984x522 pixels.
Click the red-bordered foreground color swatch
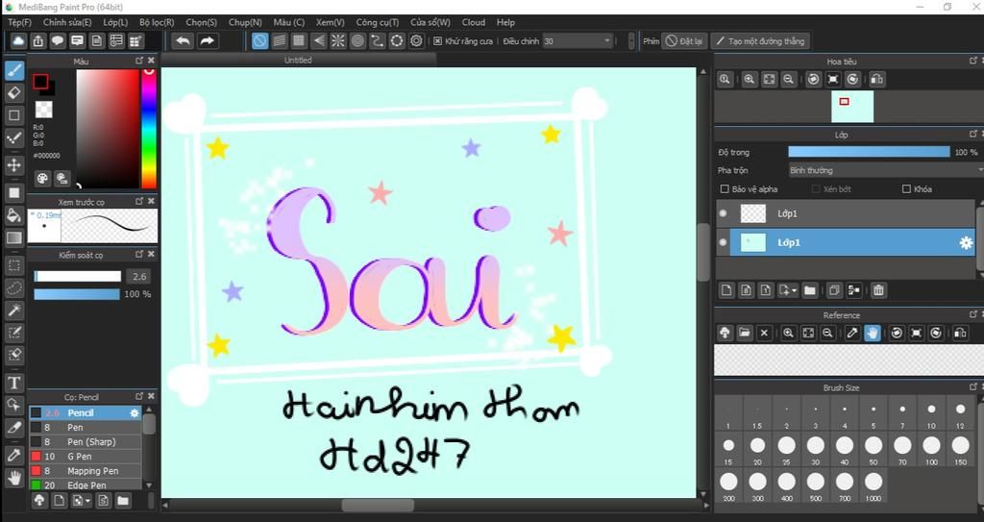[x=40, y=82]
